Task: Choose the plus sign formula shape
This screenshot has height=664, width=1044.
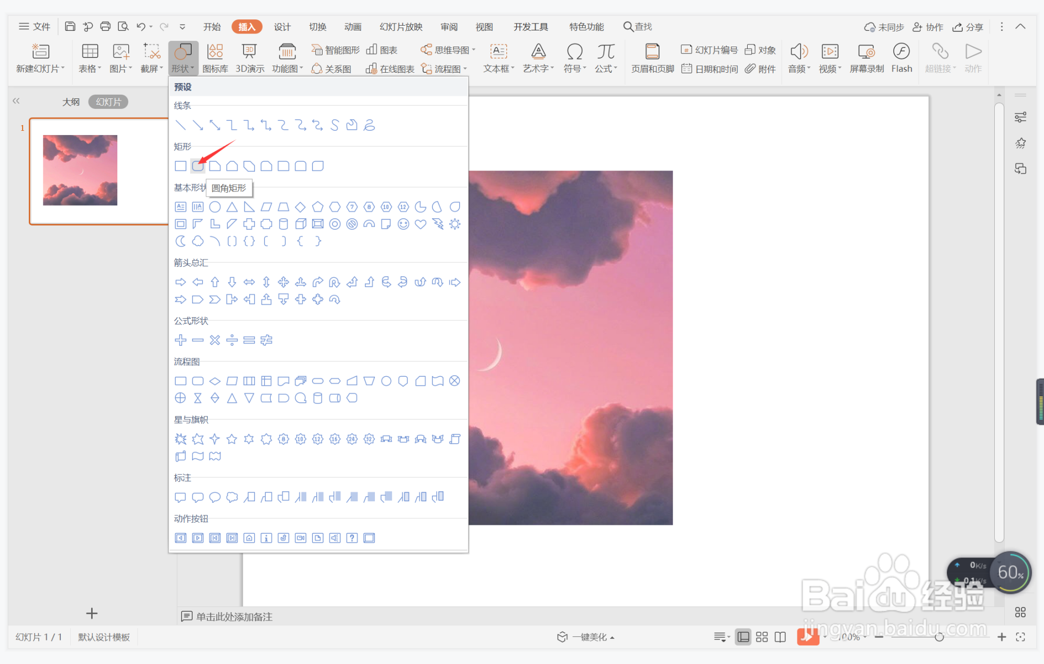Action: click(x=181, y=341)
